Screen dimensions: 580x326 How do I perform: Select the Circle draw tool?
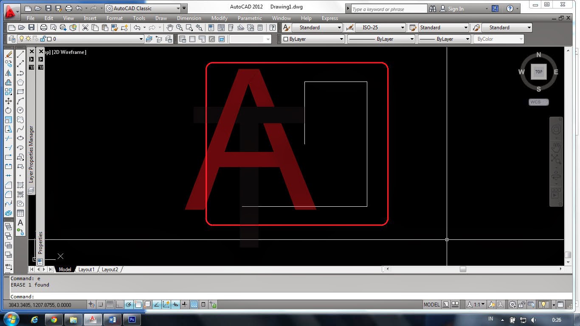20,110
